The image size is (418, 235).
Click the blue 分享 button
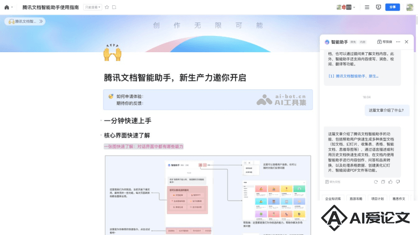click(x=392, y=7)
